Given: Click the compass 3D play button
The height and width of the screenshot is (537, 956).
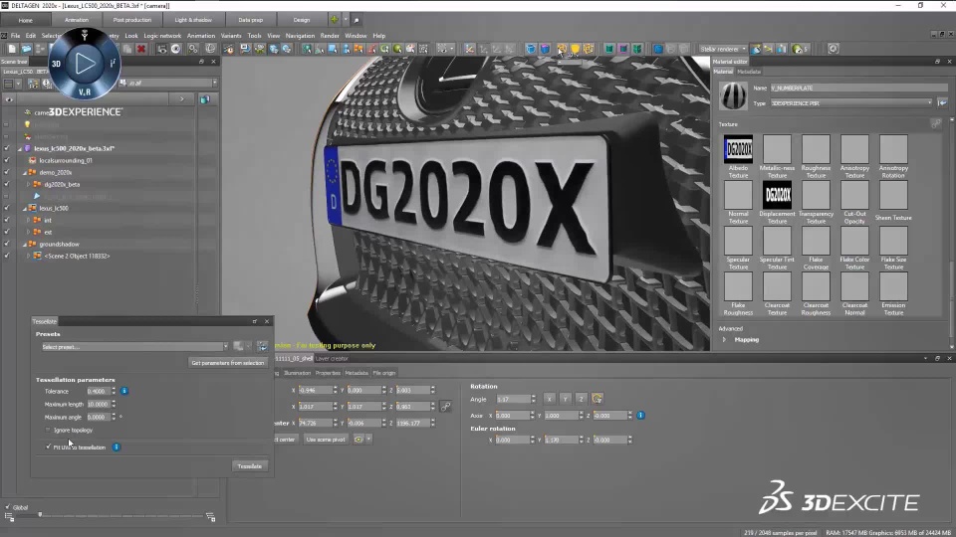Looking at the screenshot, I should pos(84,64).
